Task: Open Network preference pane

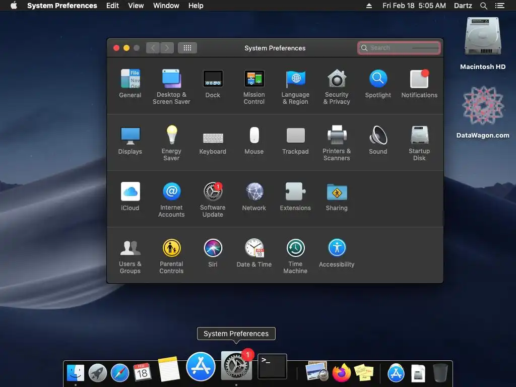Action: tap(254, 197)
